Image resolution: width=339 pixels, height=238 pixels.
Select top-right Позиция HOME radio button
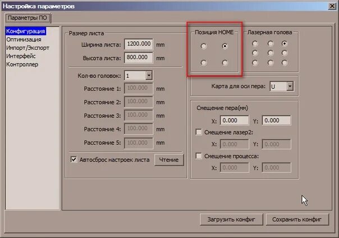pyautogui.click(x=225, y=46)
